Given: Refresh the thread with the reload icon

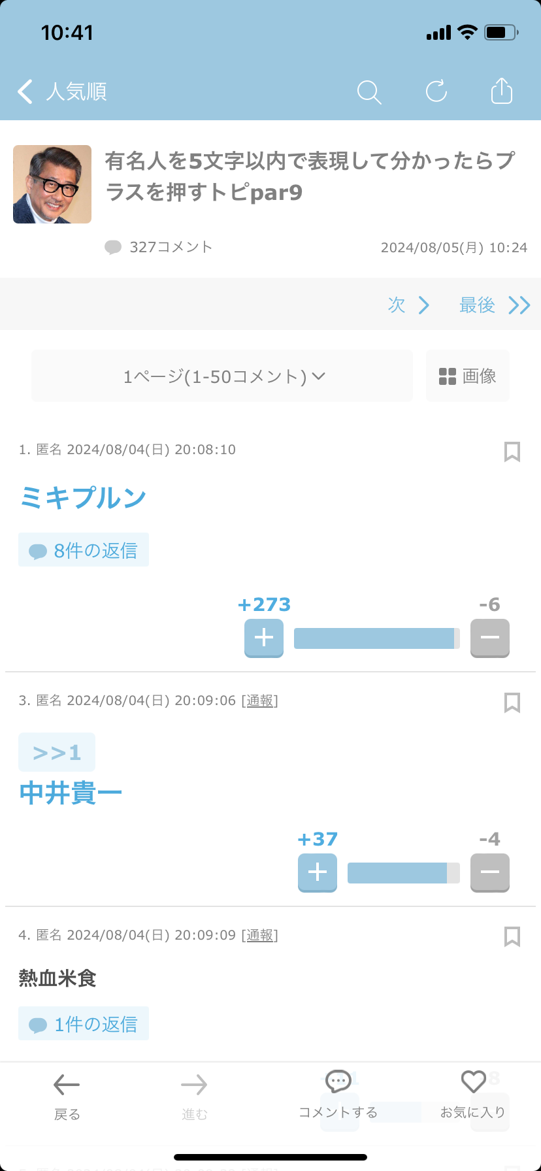Looking at the screenshot, I should click(436, 91).
